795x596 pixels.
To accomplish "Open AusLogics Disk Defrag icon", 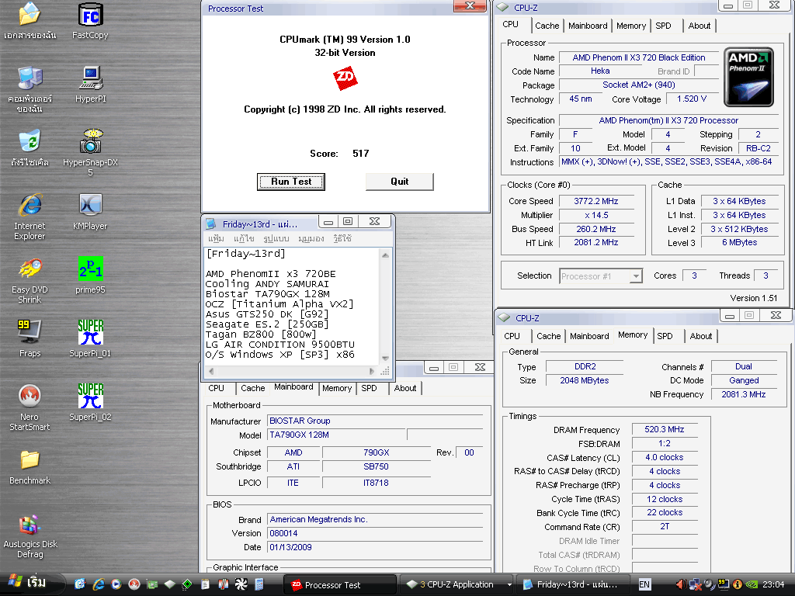I will point(30,525).
